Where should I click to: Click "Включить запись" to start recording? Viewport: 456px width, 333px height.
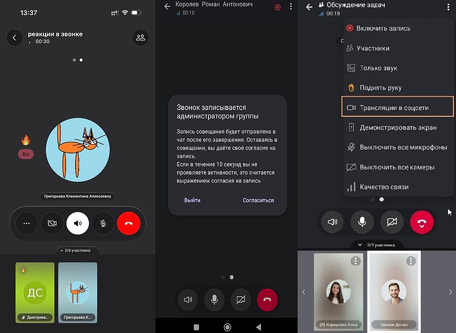click(383, 28)
